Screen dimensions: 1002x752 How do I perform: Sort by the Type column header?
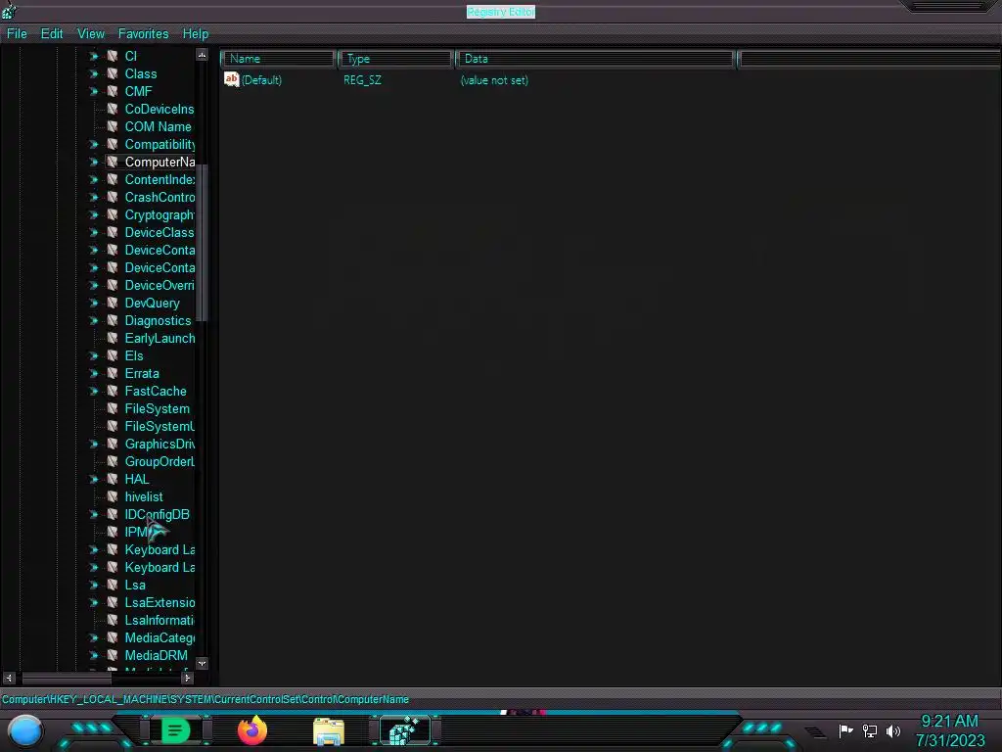coord(396,59)
